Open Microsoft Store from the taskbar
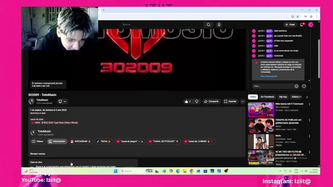The width and height of the screenshot is (333, 187). click(205, 171)
